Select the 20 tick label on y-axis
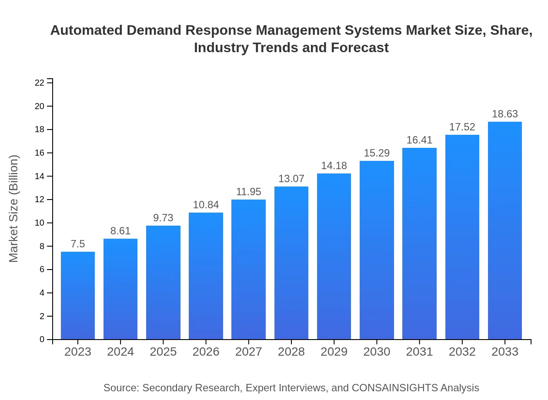This screenshot has width=548, height=400. pyautogui.click(x=40, y=106)
